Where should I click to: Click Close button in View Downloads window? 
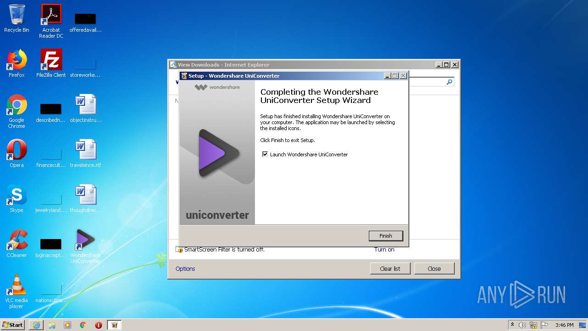point(434,268)
